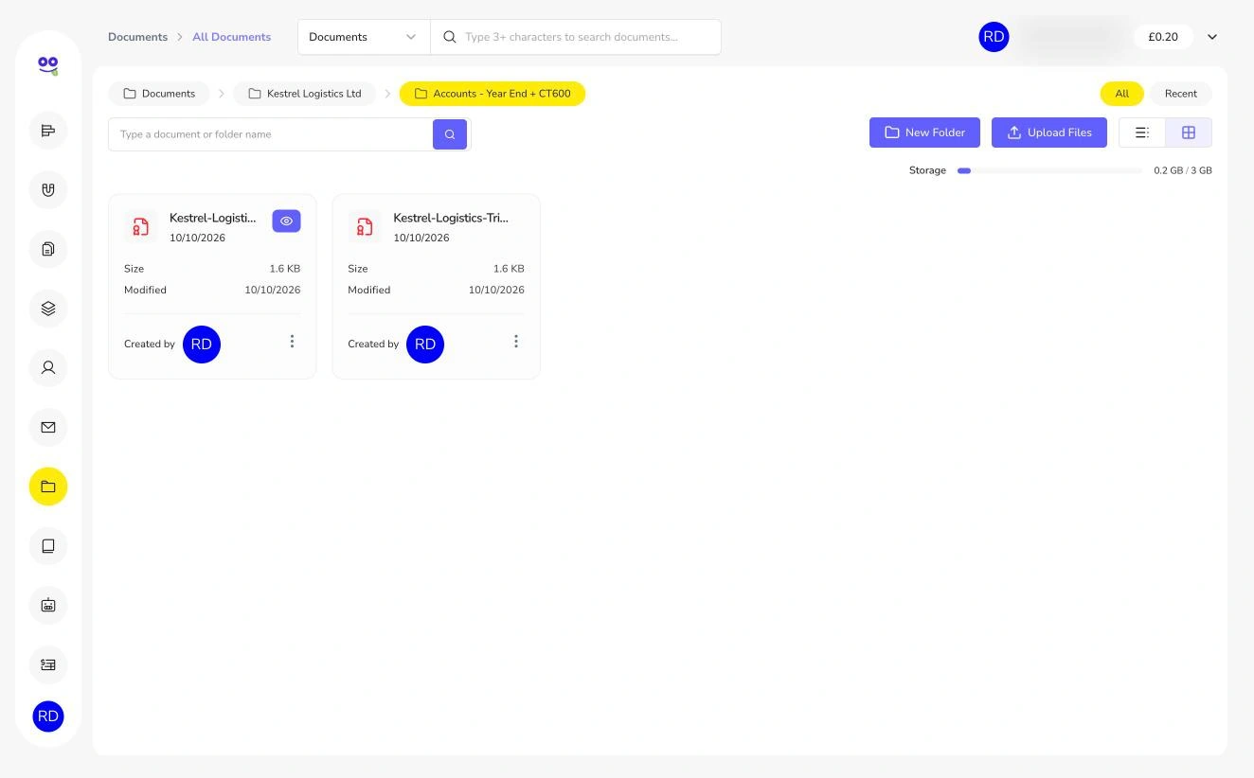This screenshot has height=778, width=1254.
Task: Click the All Documents breadcrumb link
Action: (231, 37)
